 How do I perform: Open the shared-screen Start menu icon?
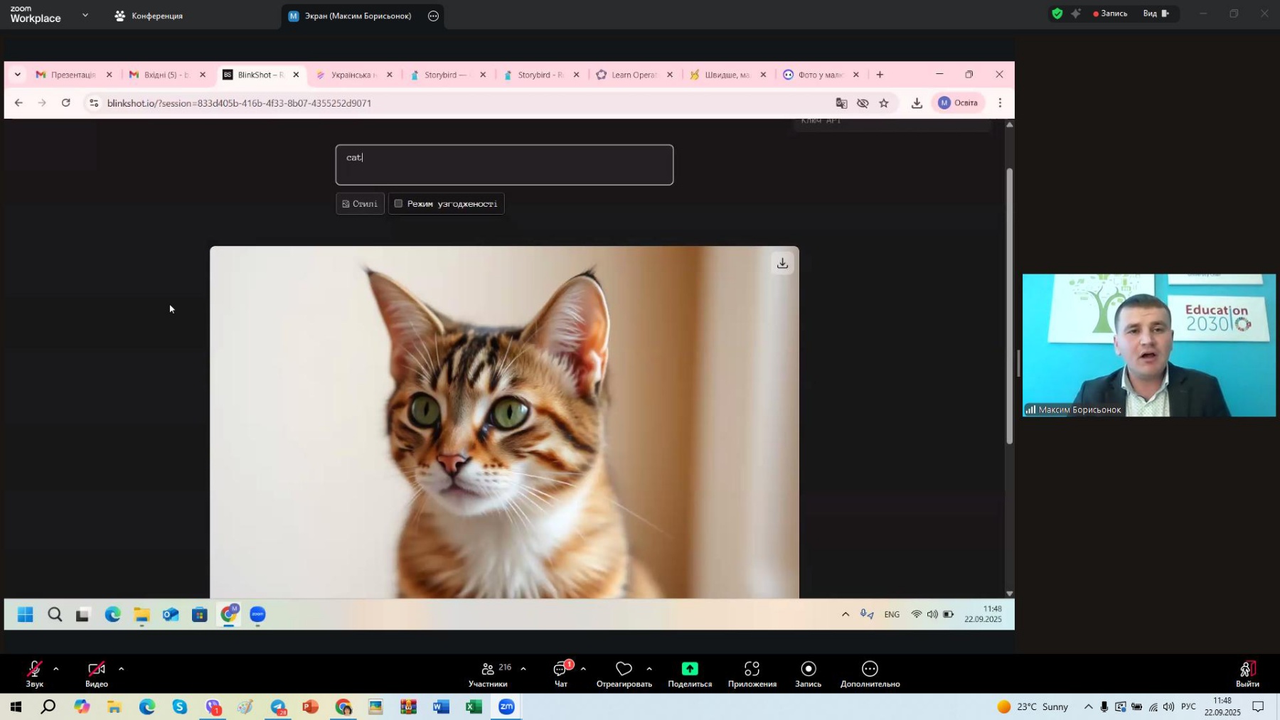[26, 615]
